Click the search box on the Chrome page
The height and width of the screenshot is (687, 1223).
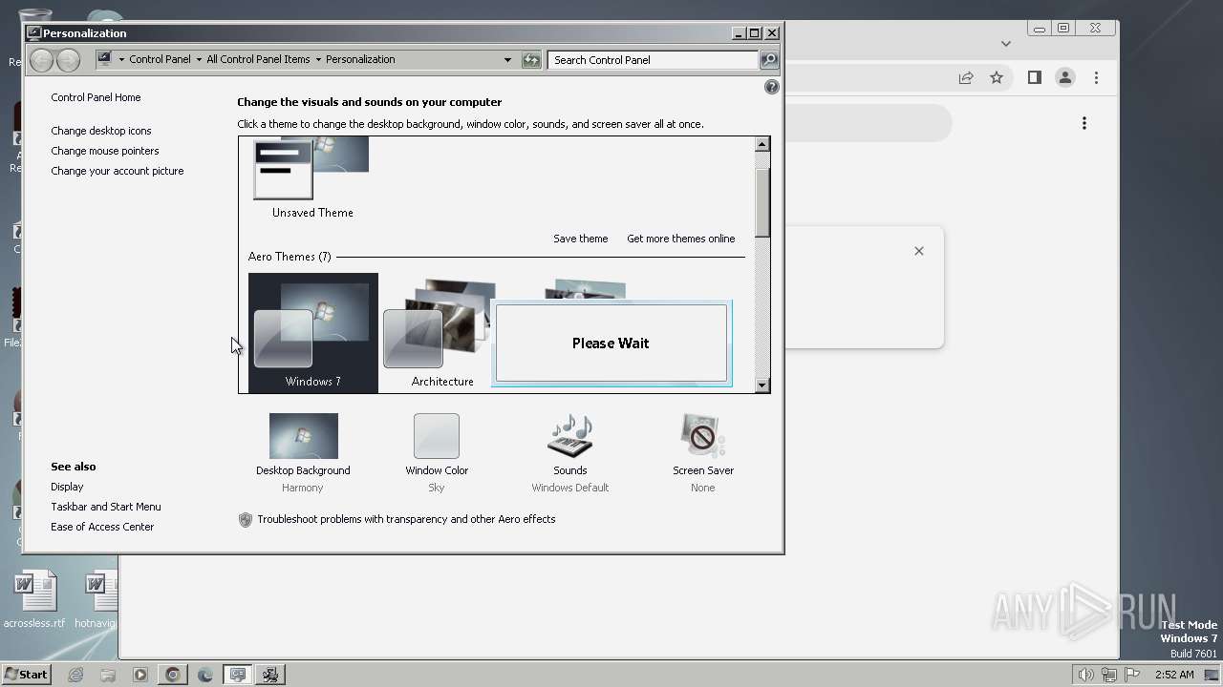[x=868, y=123]
